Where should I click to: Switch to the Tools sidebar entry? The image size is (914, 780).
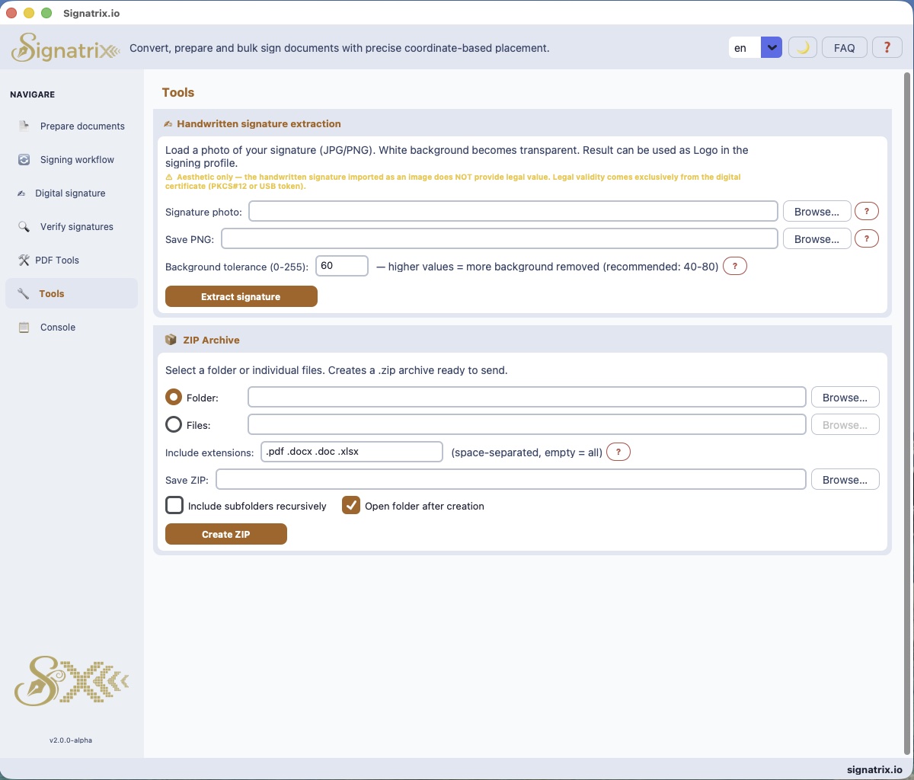tap(51, 293)
